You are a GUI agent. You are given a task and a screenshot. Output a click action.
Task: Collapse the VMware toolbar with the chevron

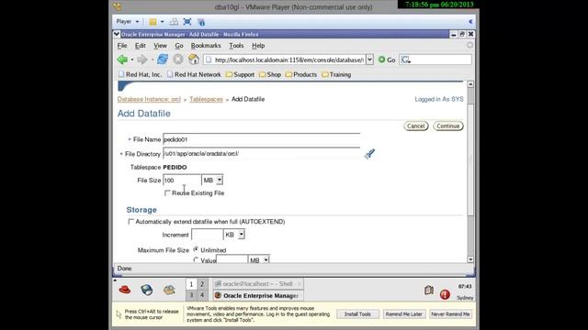pyautogui.click(x=470, y=22)
